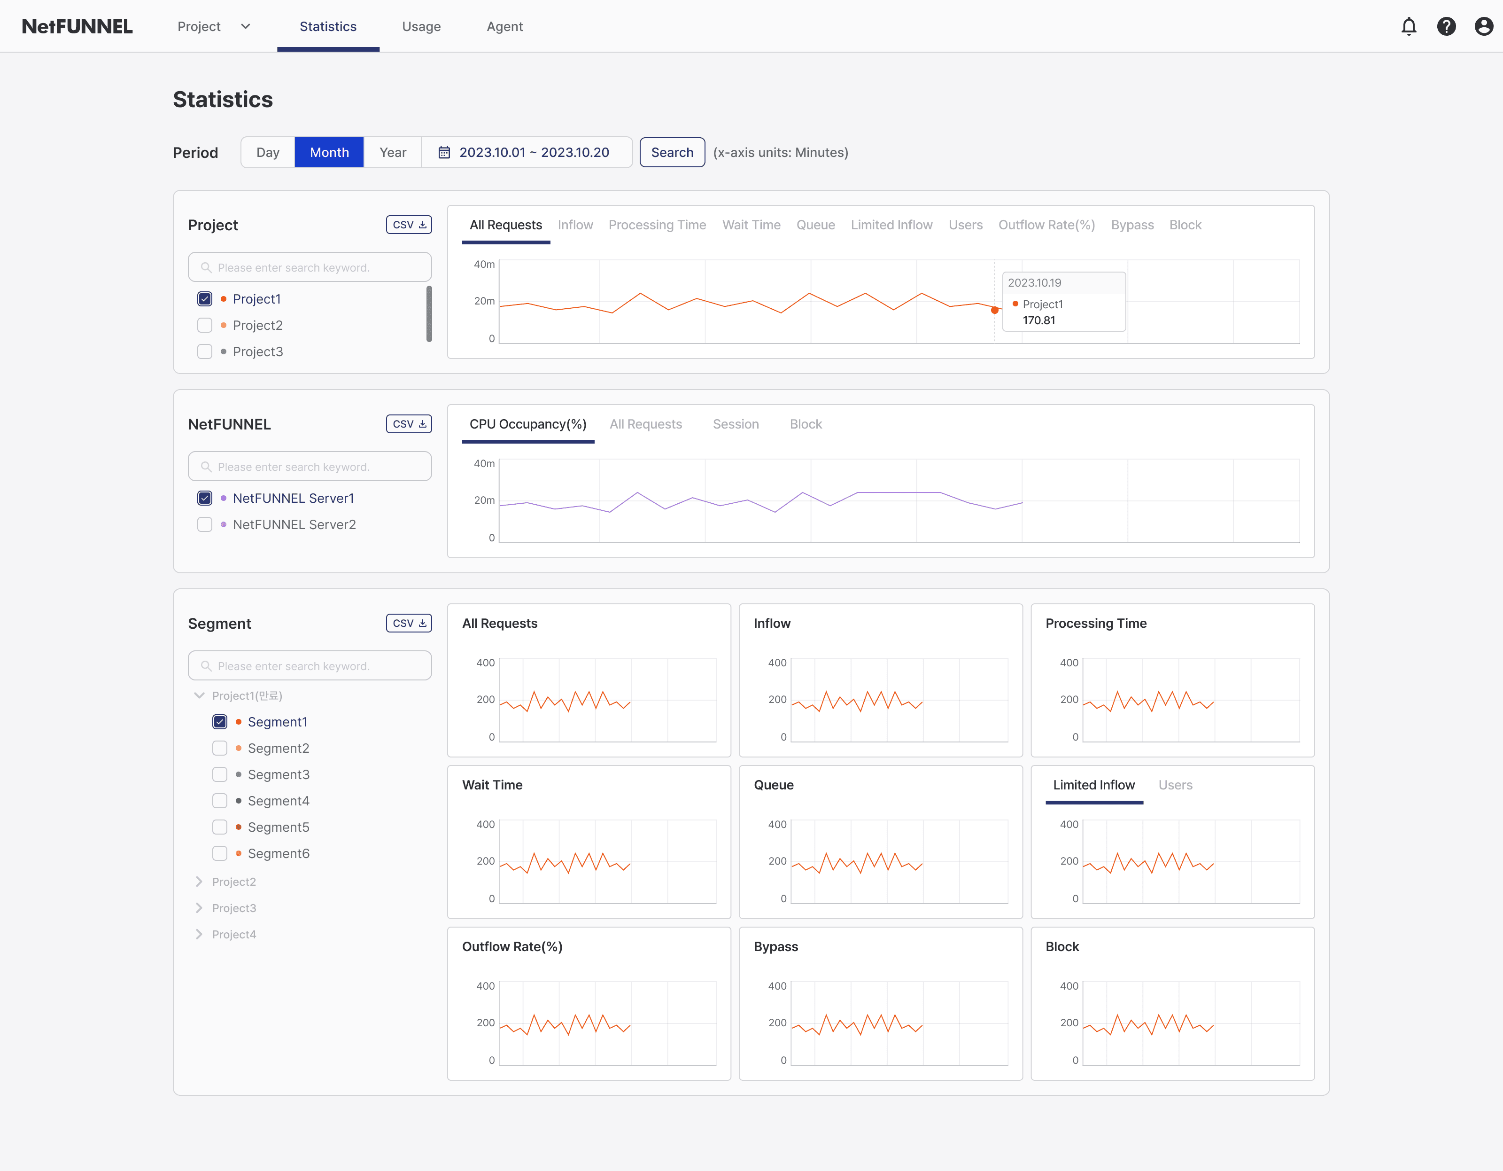
Task: Expand Project3 in segment tree
Action: click(198, 907)
